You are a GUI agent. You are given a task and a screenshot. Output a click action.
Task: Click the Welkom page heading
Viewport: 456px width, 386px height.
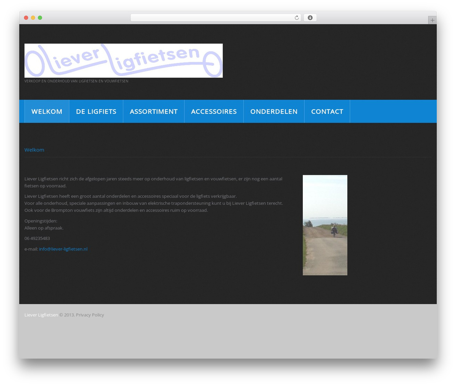pos(34,150)
